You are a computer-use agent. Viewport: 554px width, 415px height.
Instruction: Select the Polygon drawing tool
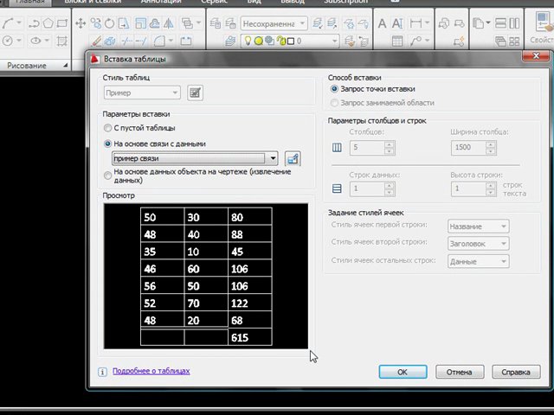pyautogui.click(x=48, y=23)
